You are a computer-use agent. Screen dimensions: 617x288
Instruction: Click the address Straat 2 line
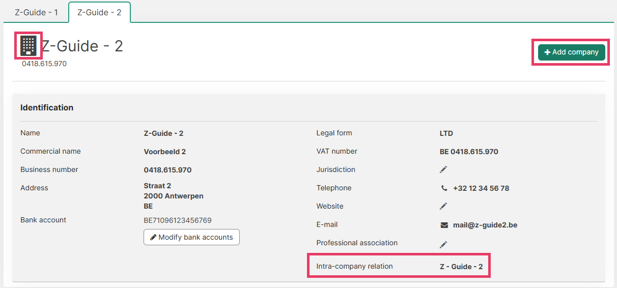pos(157,186)
